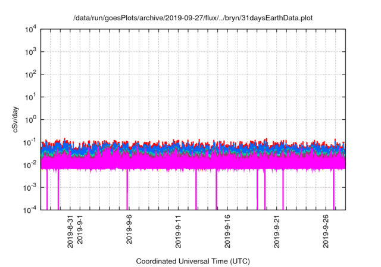This screenshot has height=267, width=381.
Task: Click the 2019-9-21 date label
Action: click(276, 231)
